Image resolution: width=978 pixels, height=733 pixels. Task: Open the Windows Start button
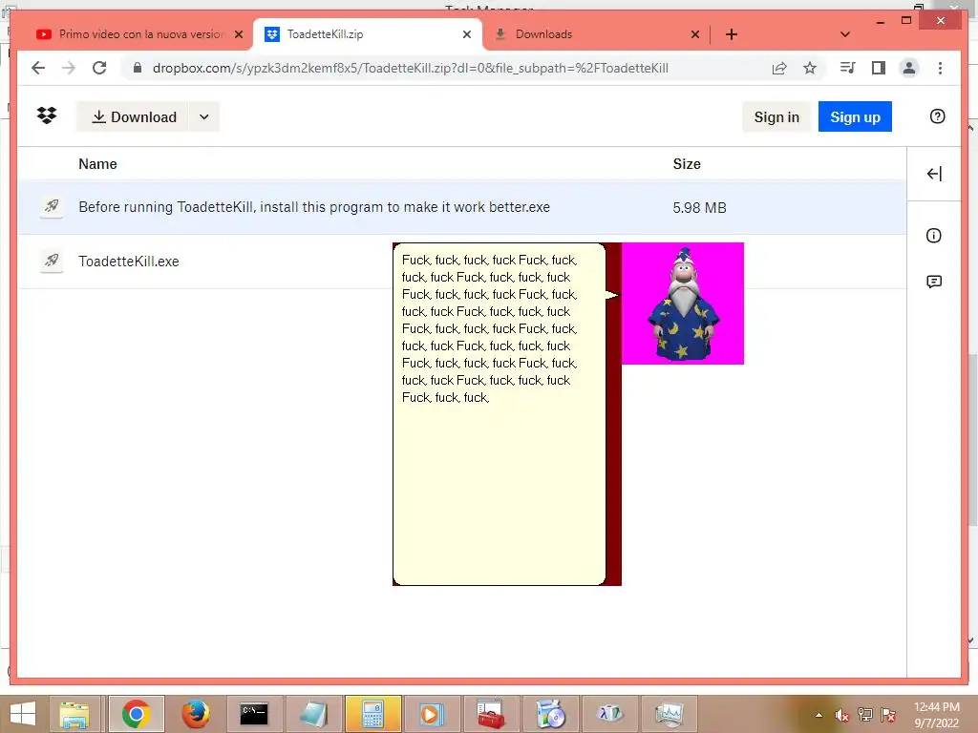[23, 714]
